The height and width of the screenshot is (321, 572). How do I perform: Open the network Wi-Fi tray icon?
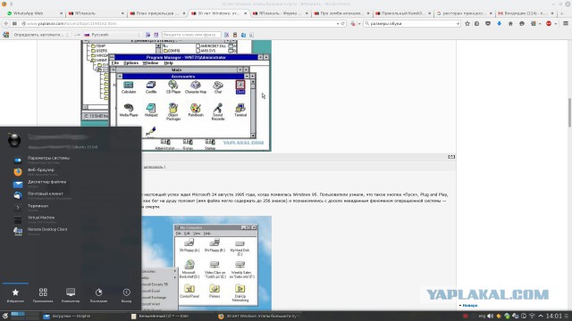tap(532, 316)
